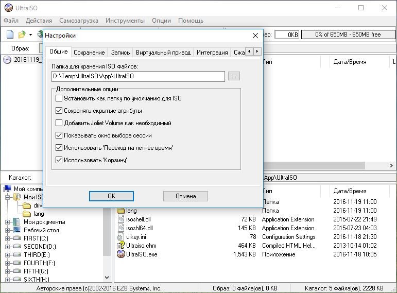Expand the SECOND(D:) drive node
Viewport: 397px width, 293px height.
(x=7, y=247)
